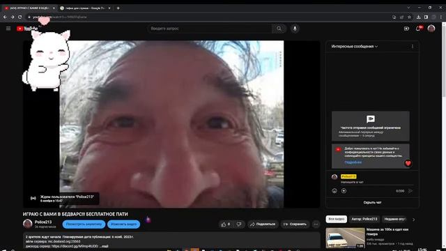Click the 0/200 chat character counter
This screenshot has width=446, height=251.
[x=400, y=191]
